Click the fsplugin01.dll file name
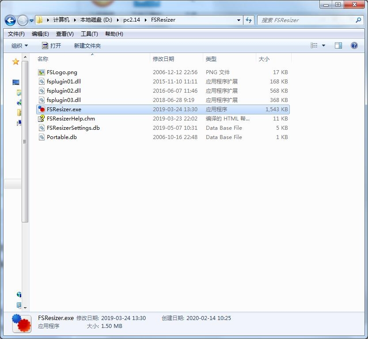Screen dimensions: 368x339 coord(64,82)
